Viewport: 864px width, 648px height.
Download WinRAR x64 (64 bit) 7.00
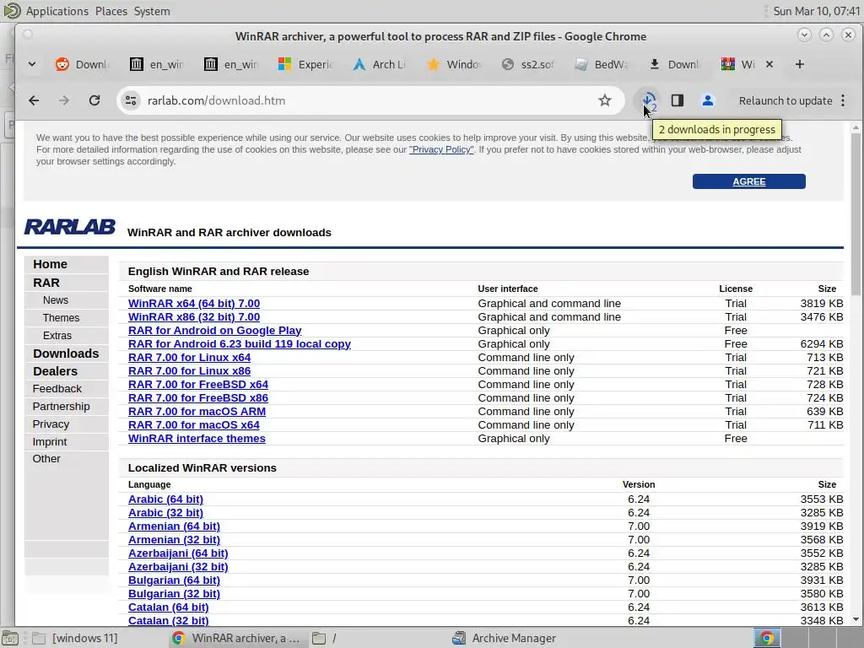pyautogui.click(x=194, y=303)
